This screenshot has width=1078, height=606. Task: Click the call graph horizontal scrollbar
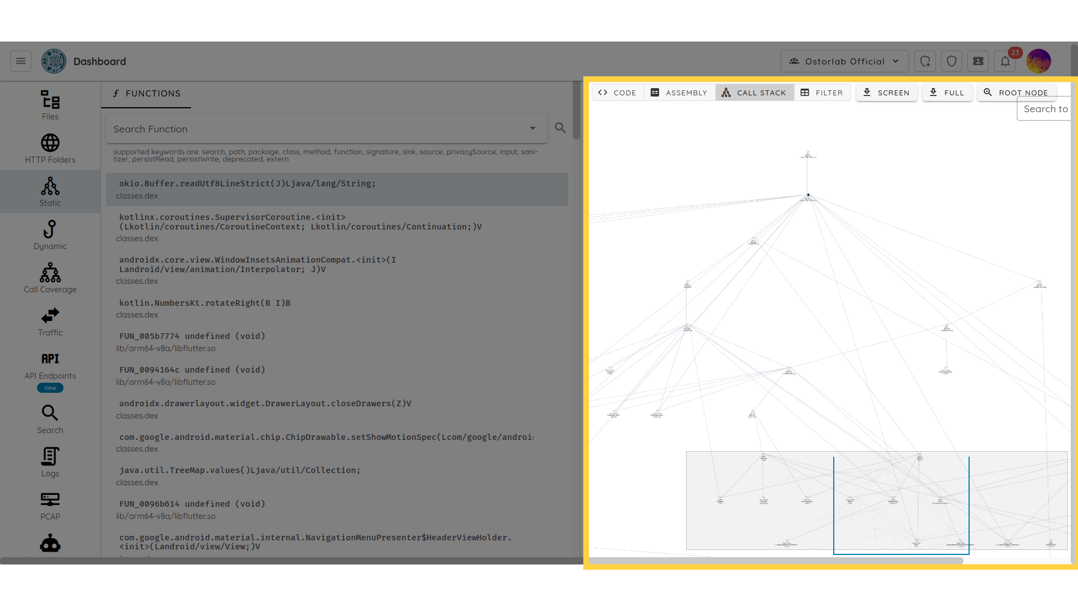[775, 560]
